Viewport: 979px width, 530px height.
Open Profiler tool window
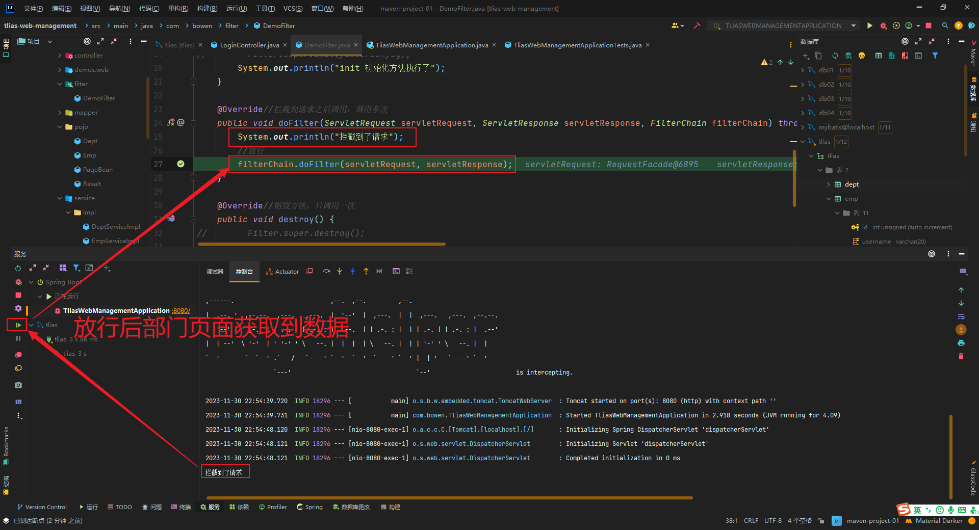[273, 507]
